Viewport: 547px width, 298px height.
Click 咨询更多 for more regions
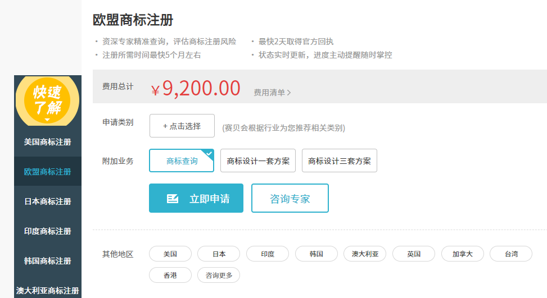click(219, 275)
